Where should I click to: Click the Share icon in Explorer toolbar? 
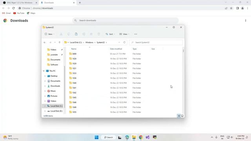tap(91, 34)
